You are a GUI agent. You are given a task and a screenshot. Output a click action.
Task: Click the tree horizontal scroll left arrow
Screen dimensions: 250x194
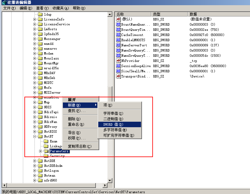(4, 185)
